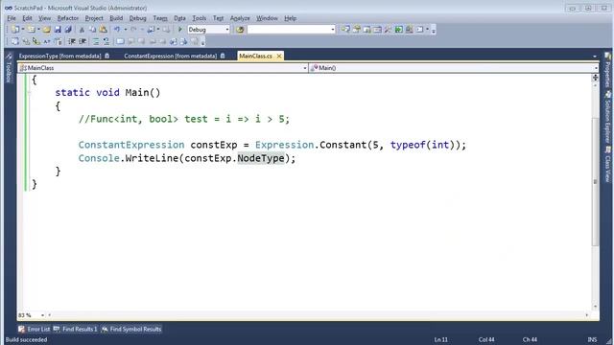Click the Solution Explorer toolbar icon

(x=345, y=30)
